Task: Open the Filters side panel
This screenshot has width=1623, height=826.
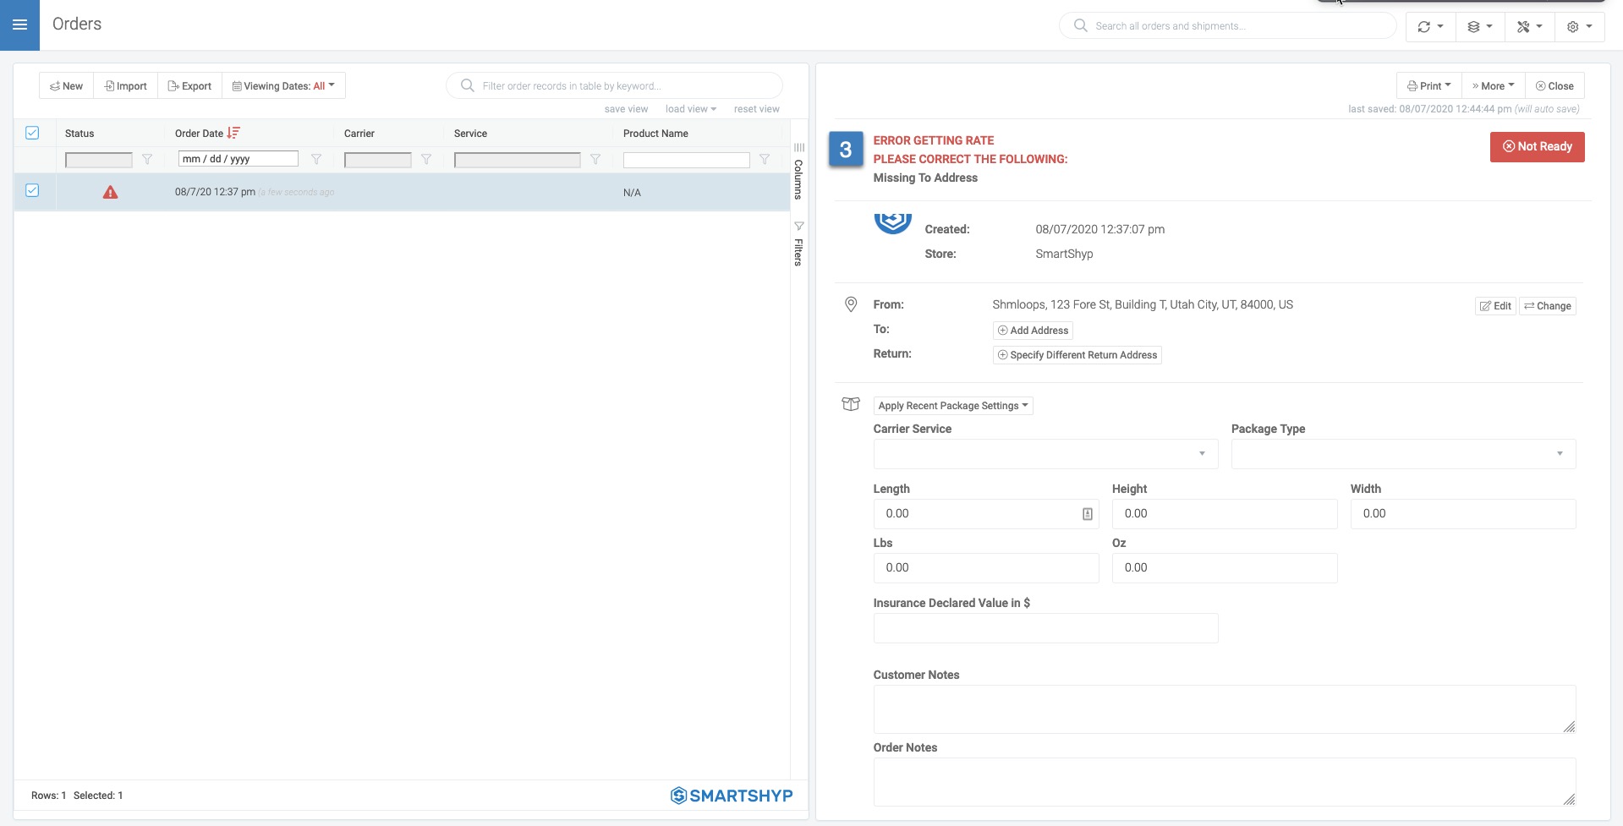Action: 798,243
